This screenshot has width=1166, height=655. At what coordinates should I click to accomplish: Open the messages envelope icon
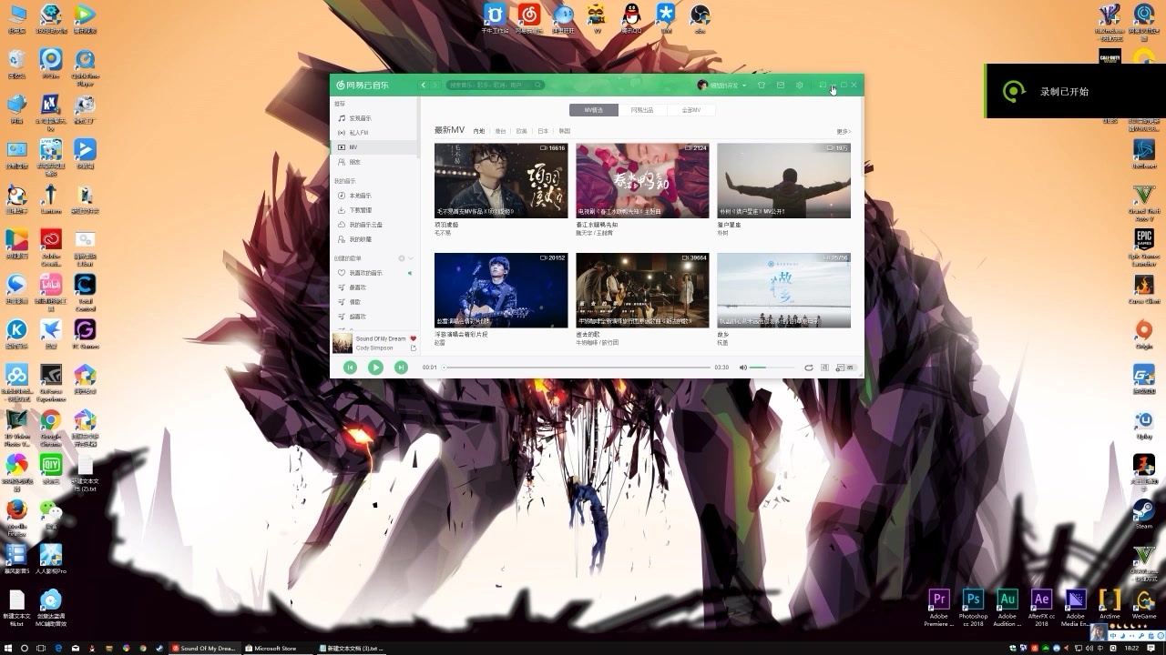[x=781, y=85]
